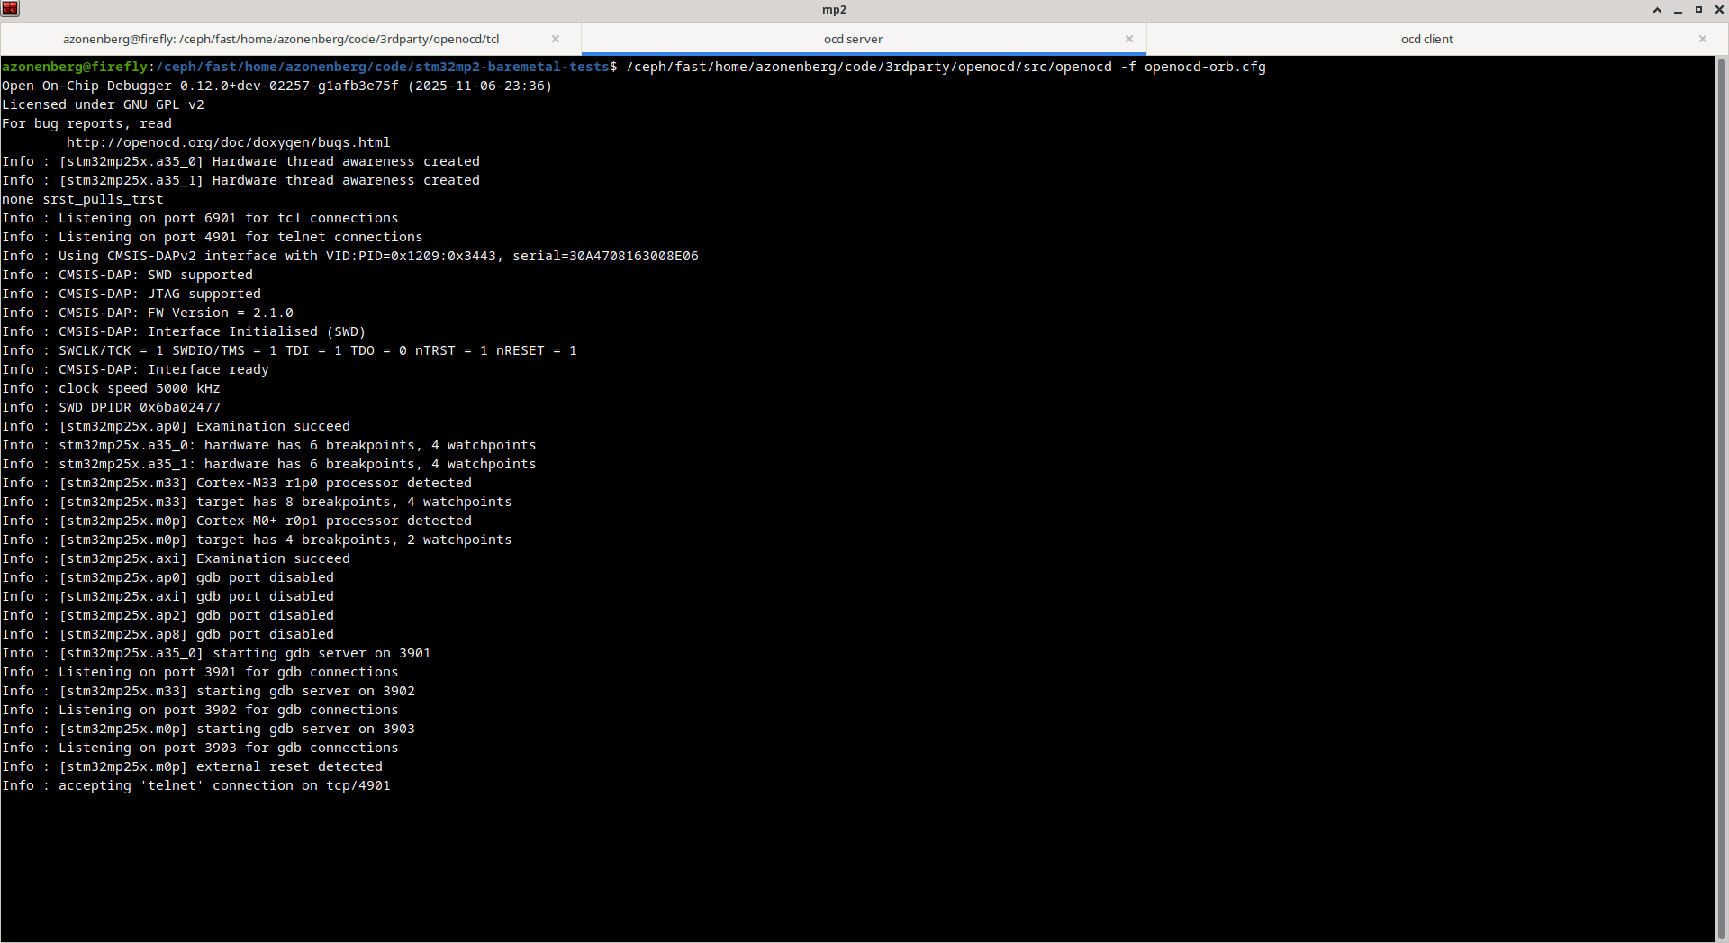The image size is (1729, 943).
Task: Click the serial=30A4708163008E06 text
Action: click(605, 256)
